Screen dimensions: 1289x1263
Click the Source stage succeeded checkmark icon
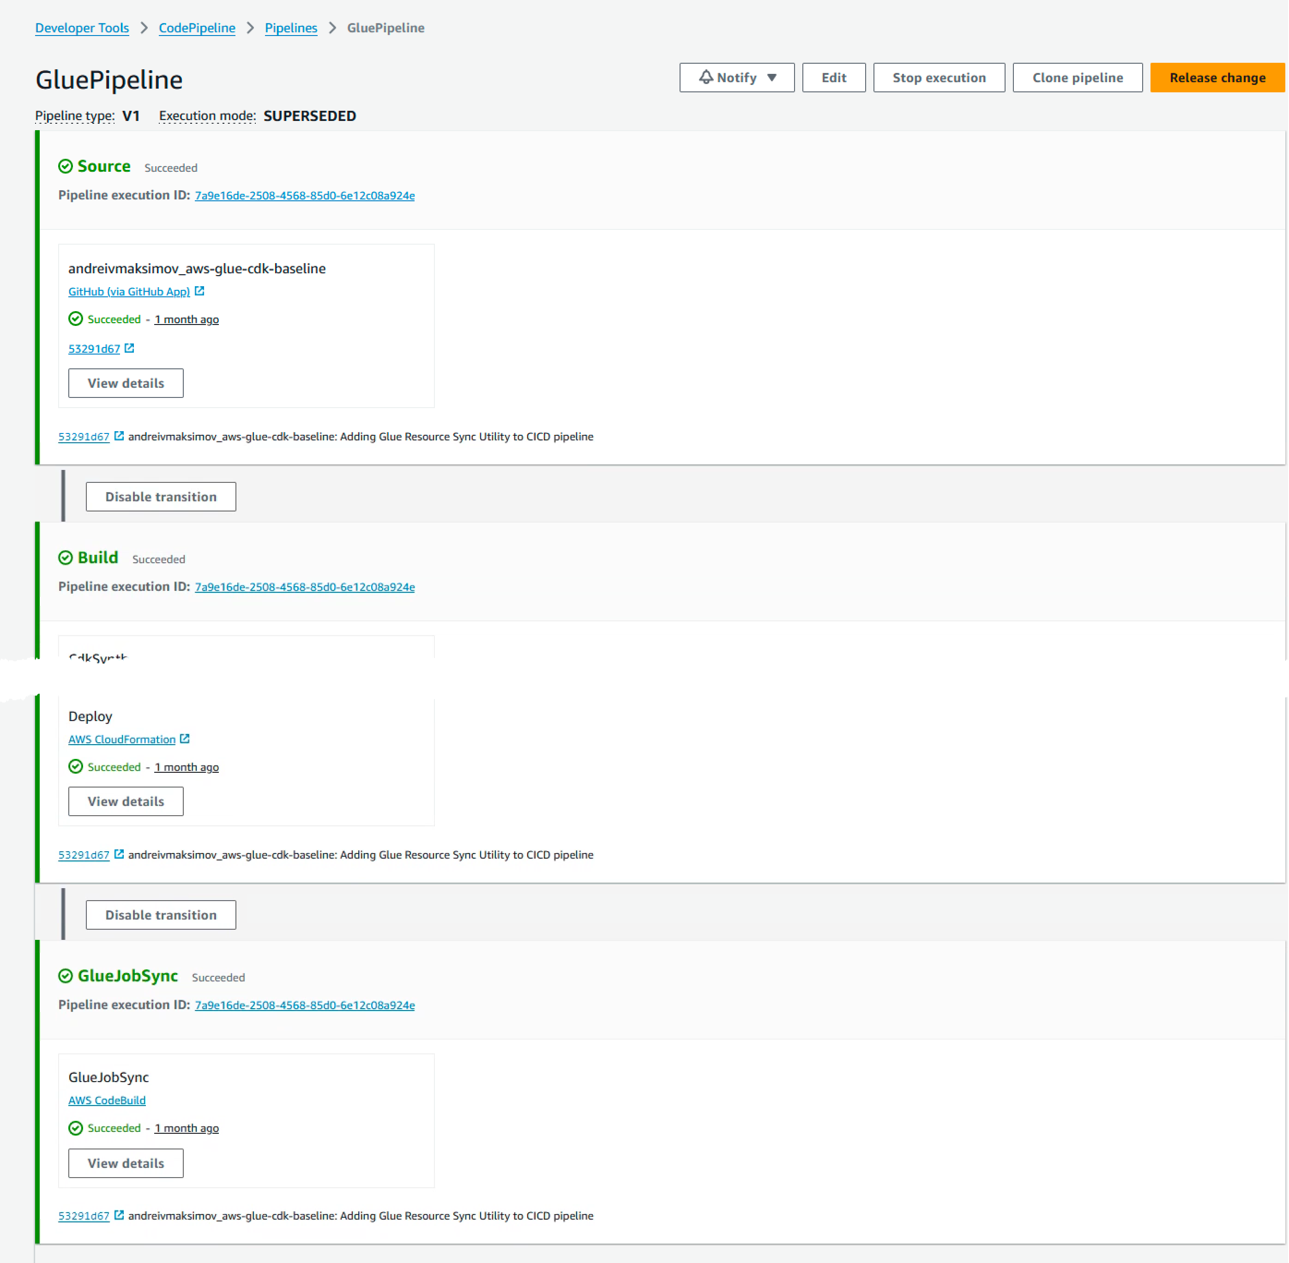[66, 167]
